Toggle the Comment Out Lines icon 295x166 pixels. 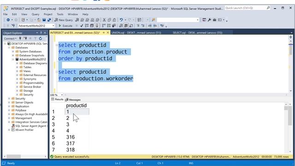(x=138, y=26)
